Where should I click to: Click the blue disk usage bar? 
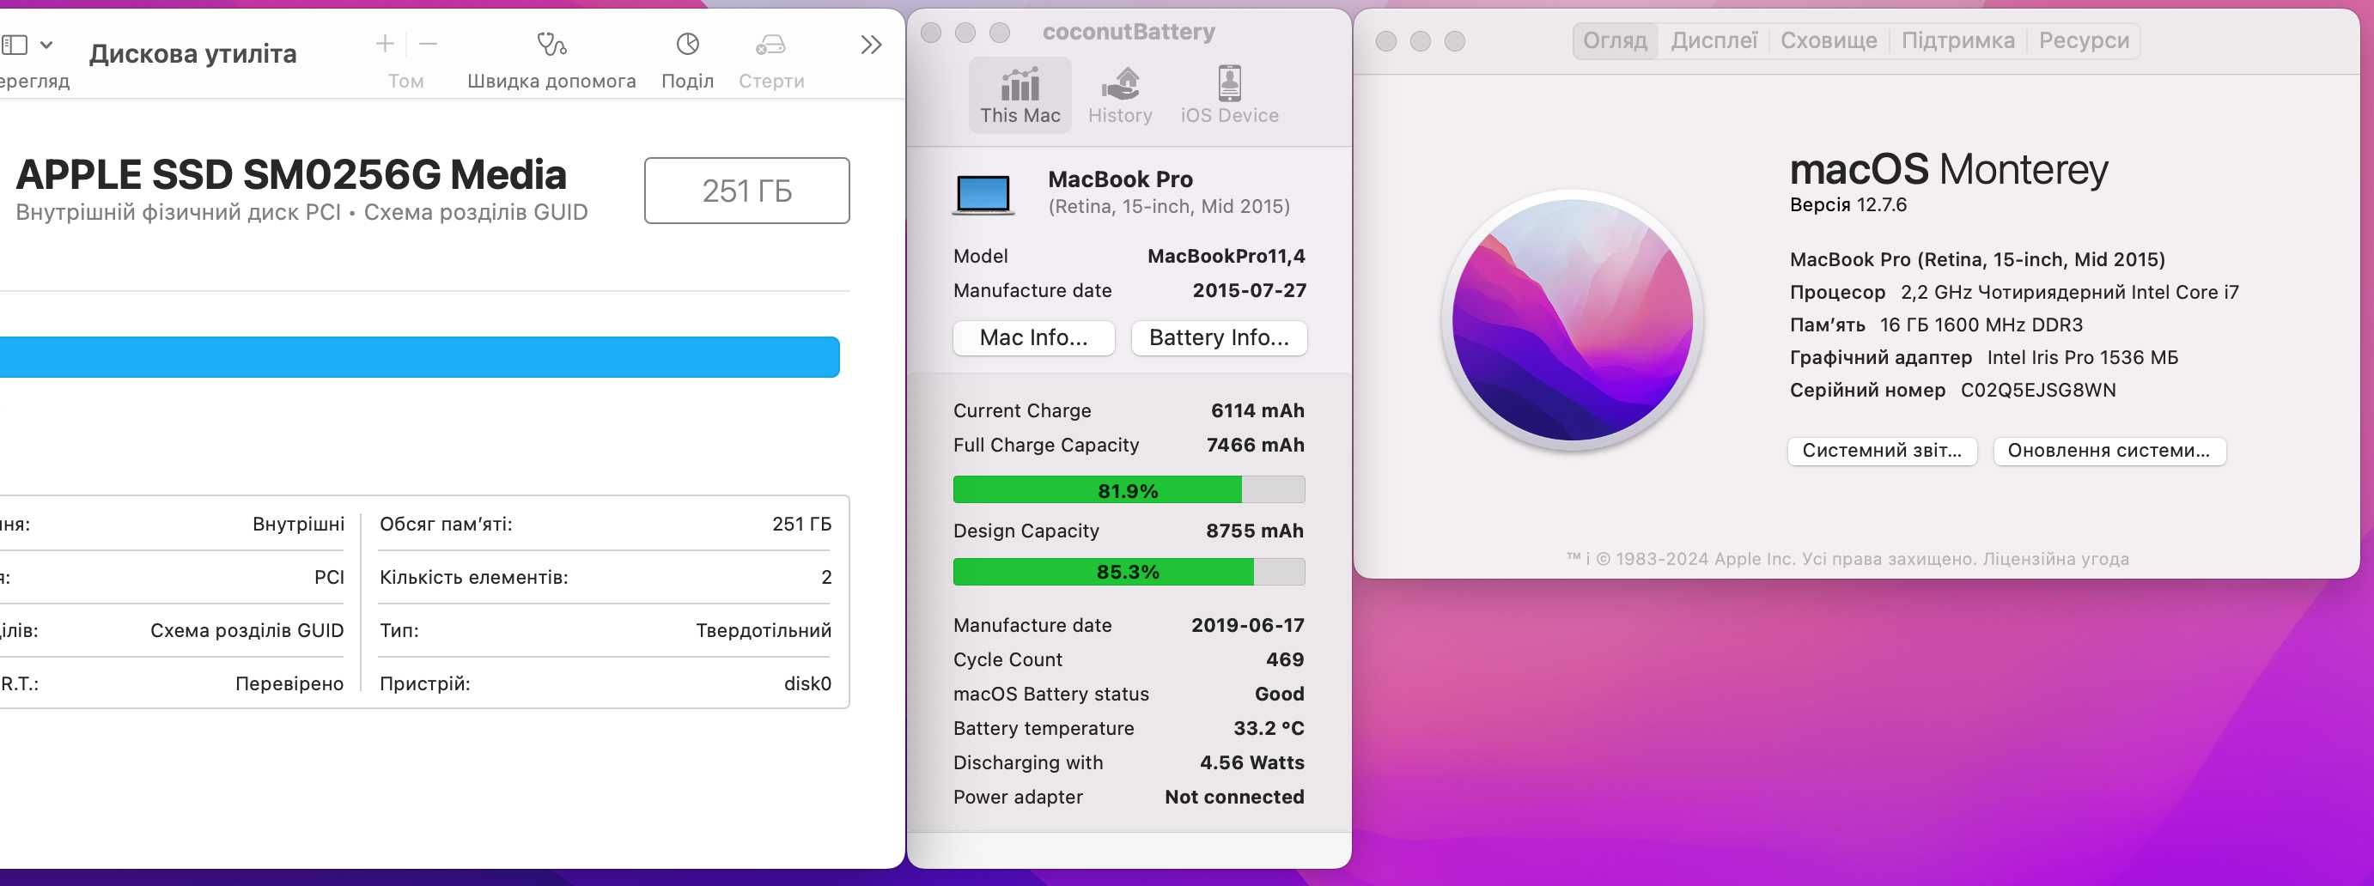click(x=419, y=357)
